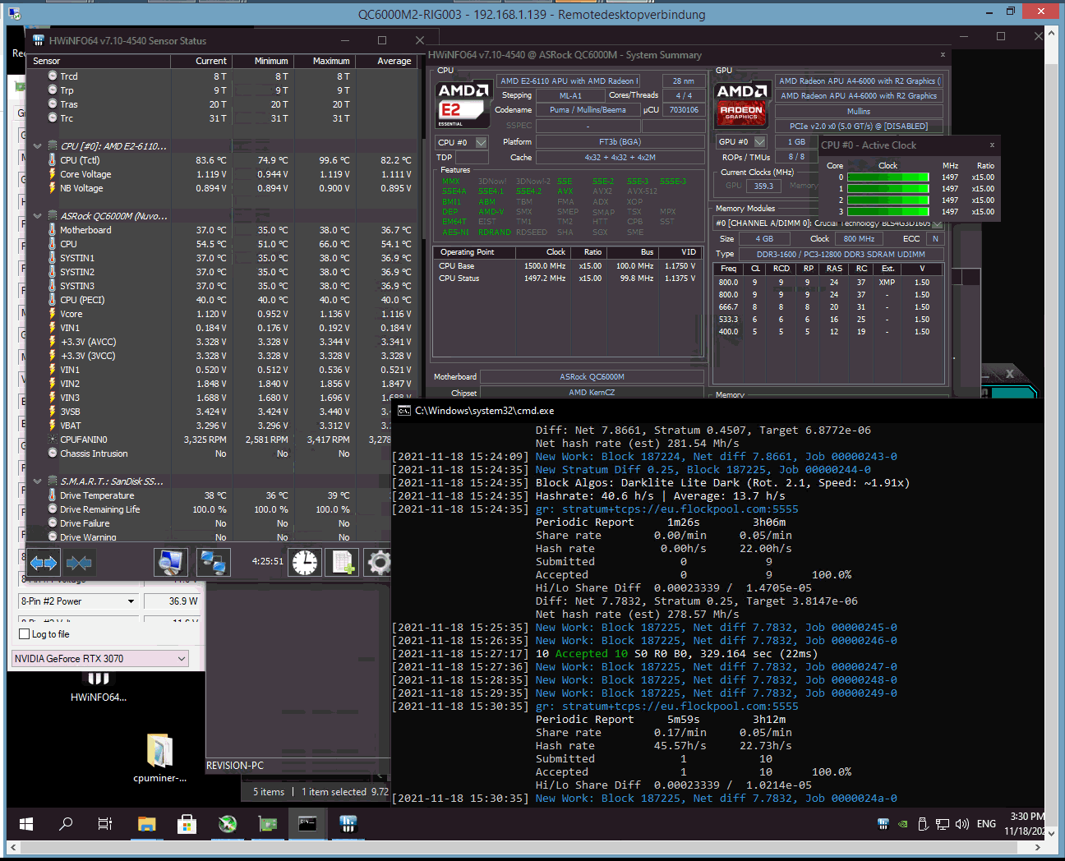Image resolution: width=1065 pixels, height=861 pixels.
Task: Click the Current column header
Action: click(201, 61)
